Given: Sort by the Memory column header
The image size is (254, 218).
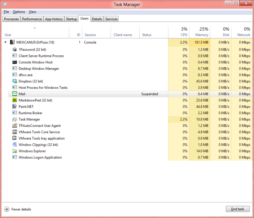Looking at the screenshot, I should point(200,32).
